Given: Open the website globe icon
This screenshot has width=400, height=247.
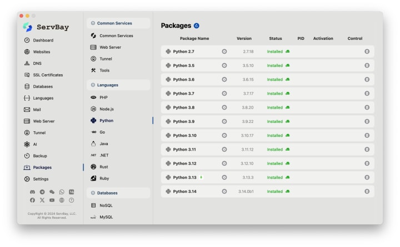Looking at the screenshot, I should click(62, 200).
